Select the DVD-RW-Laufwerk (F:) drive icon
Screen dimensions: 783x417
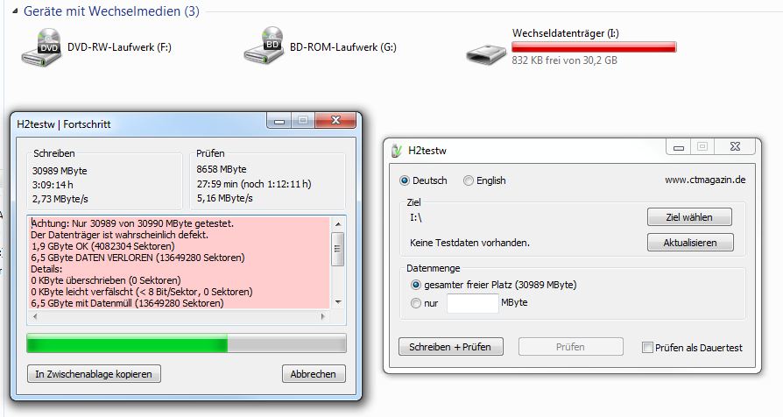coord(41,47)
